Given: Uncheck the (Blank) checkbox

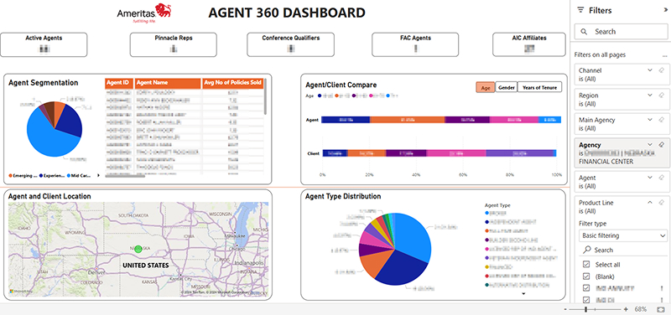Looking at the screenshot, I should 586,276.
